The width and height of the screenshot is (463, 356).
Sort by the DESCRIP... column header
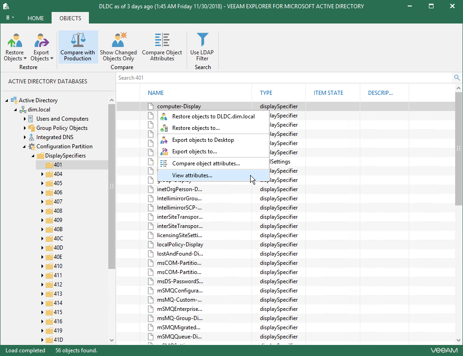point(381,93)
